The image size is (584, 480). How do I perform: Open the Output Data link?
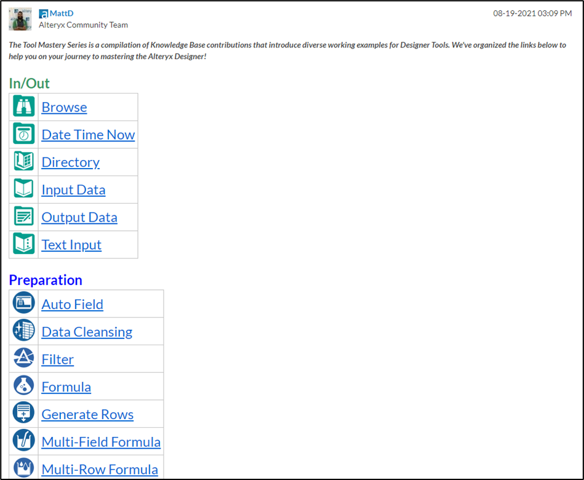click(79, 217)
